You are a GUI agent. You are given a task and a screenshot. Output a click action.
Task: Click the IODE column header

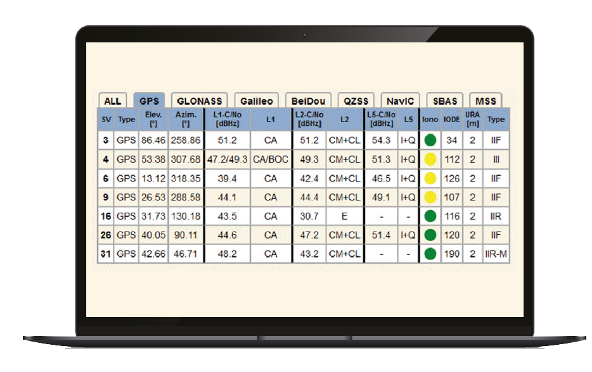(451, 120)
